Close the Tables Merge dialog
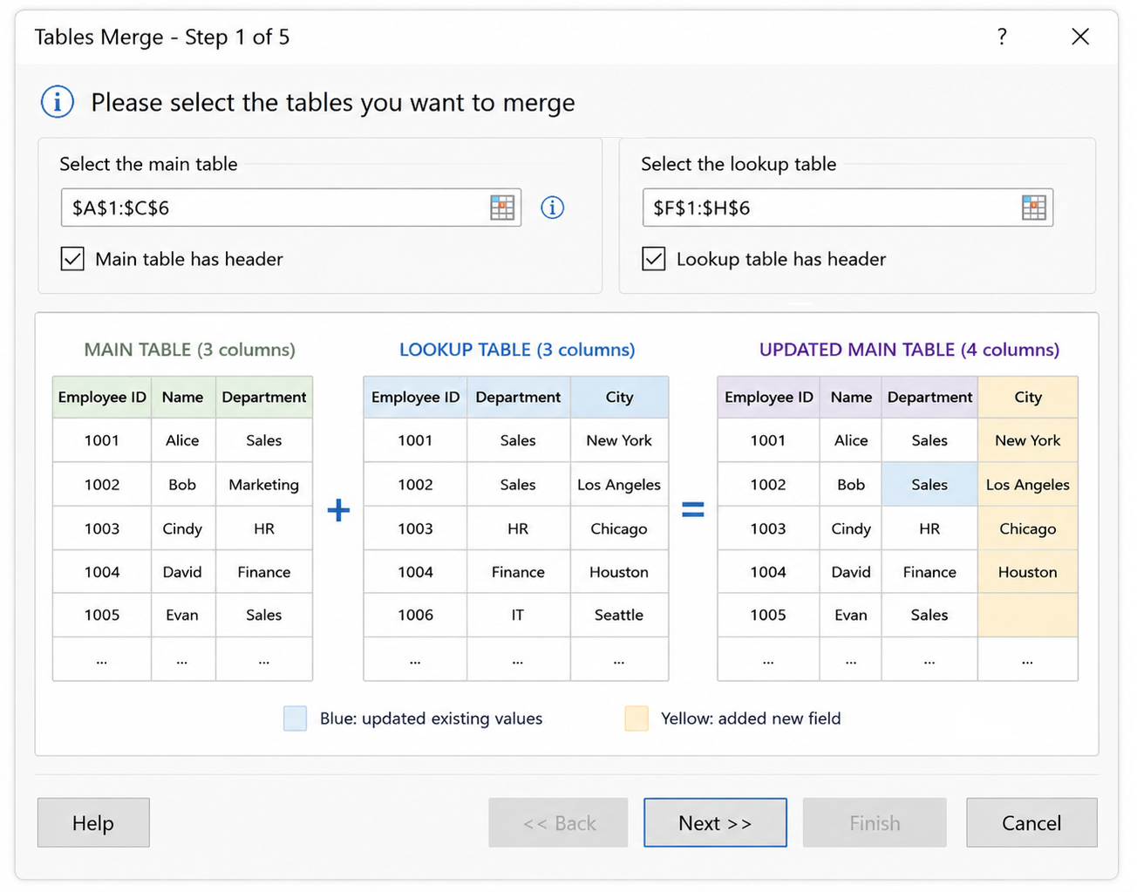 click(1080, 37)
